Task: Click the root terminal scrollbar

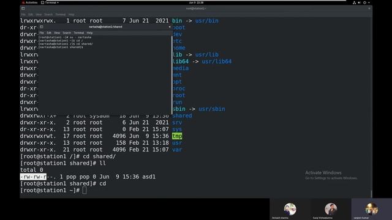Action: (x=371, y=194)
